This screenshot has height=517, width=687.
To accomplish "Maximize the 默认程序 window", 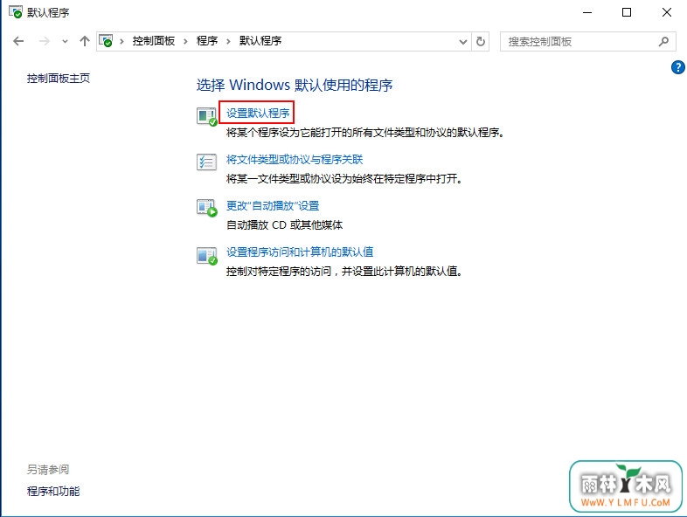I will [x=627, y=12].
